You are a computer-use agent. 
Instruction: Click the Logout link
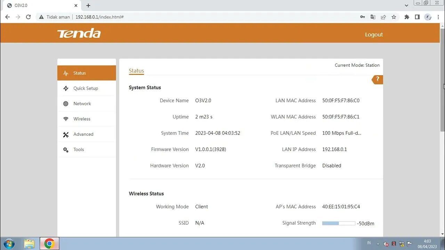(x=374, y=34)
